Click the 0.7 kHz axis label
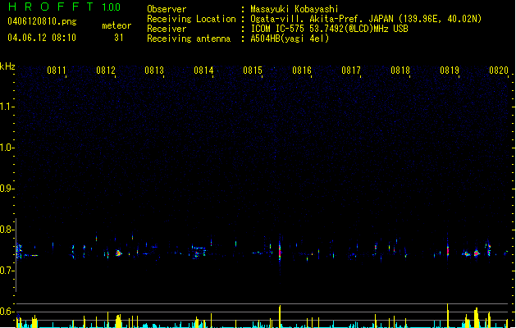This screenshot has width=516, height=328. 7,271
